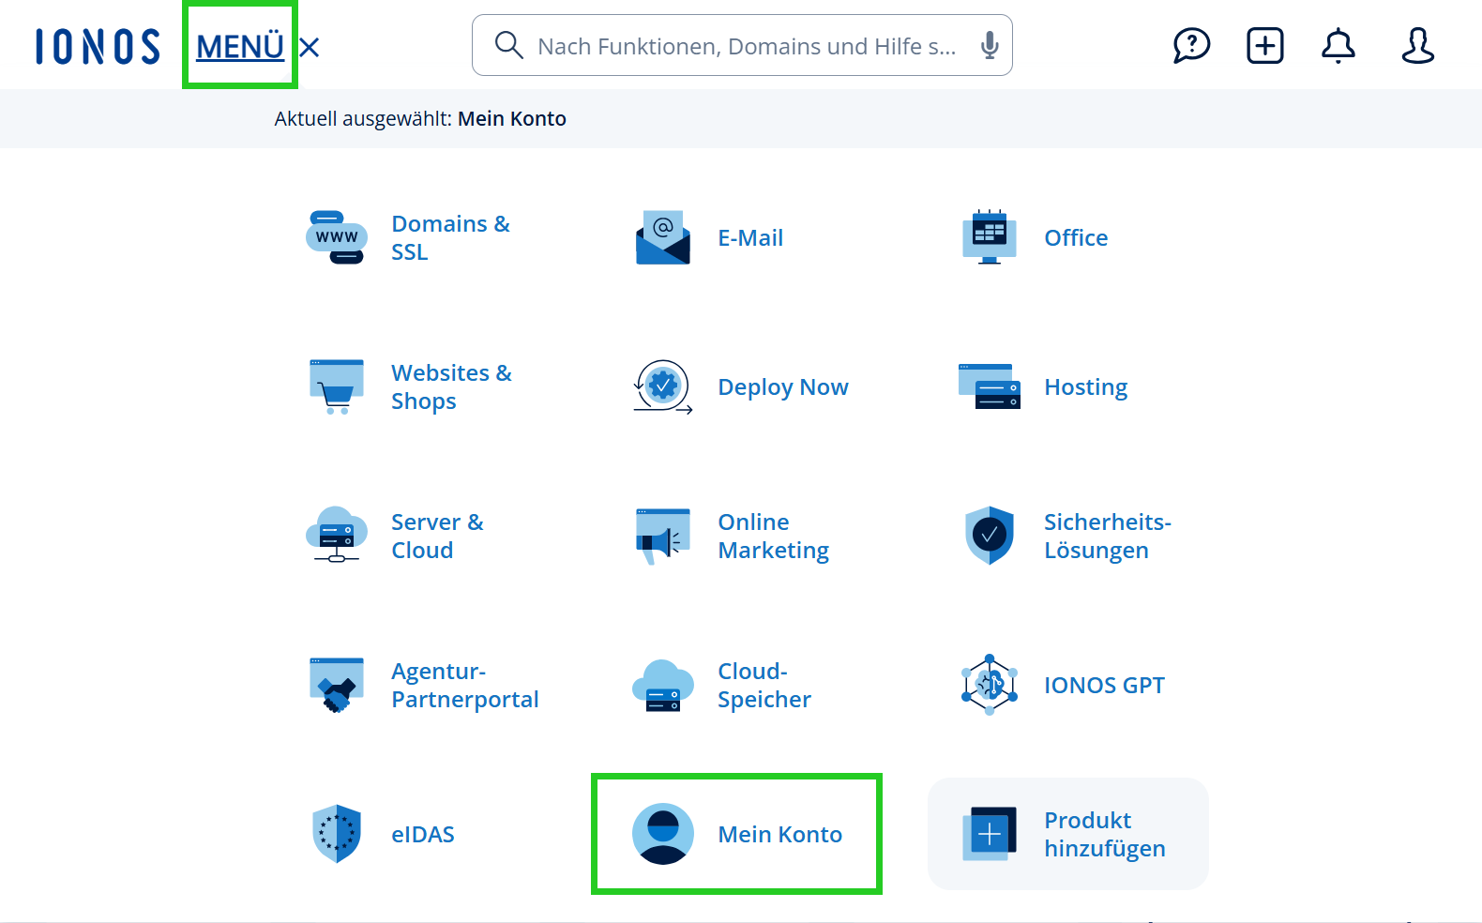Viewport: 1482px width, 923px height.
Task: Select Mein Konto menu item
Action: [779, 835]
